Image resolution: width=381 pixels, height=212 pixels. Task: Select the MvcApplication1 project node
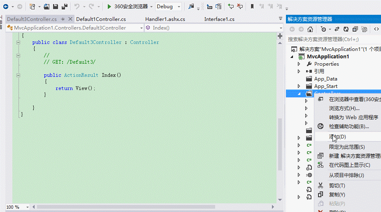coord(328,57)
